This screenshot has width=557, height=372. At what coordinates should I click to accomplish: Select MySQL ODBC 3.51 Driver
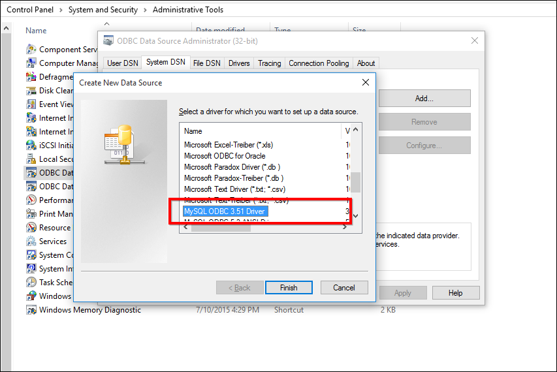pyautogui.click(x=225, y=211)
